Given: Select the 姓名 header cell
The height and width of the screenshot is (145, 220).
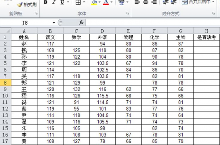Looking at the screenshot, I should [x=24, y=37].
